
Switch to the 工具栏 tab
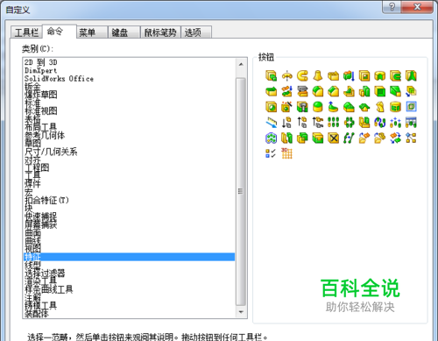(x=26, y=32)
